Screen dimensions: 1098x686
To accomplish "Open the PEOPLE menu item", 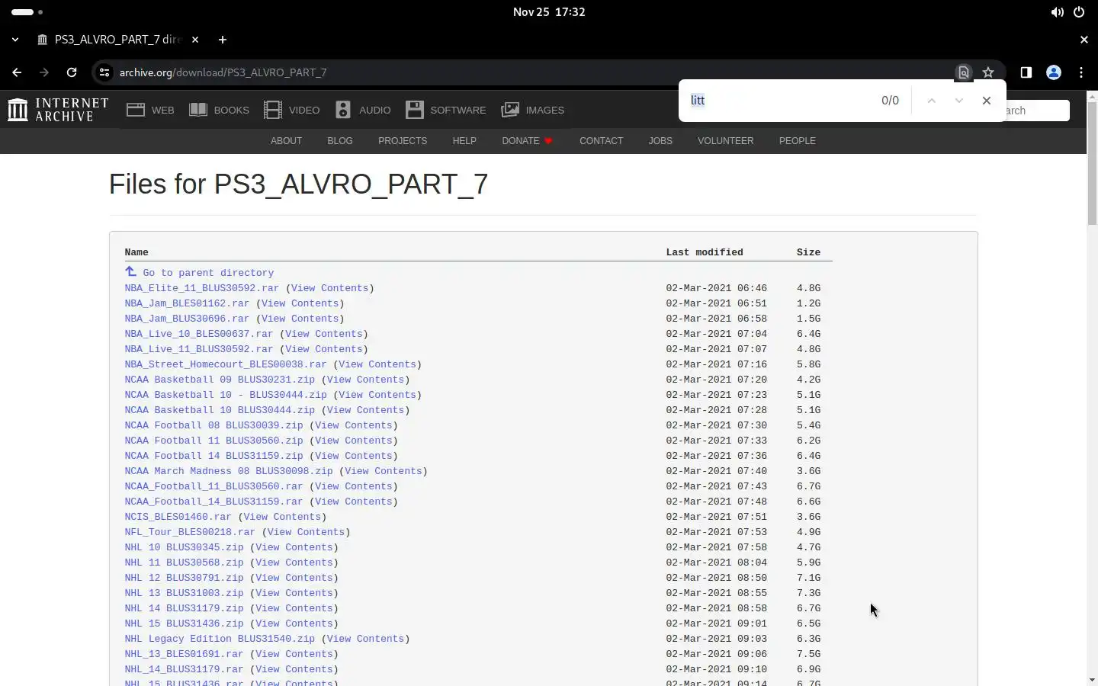I will point(798,141).
